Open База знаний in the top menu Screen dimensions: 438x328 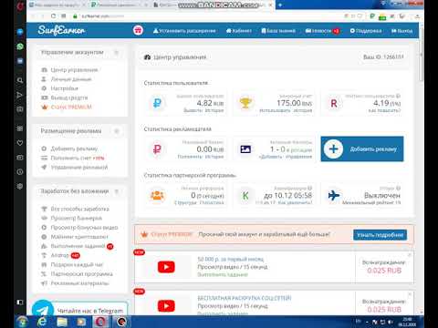coord(278,31)
